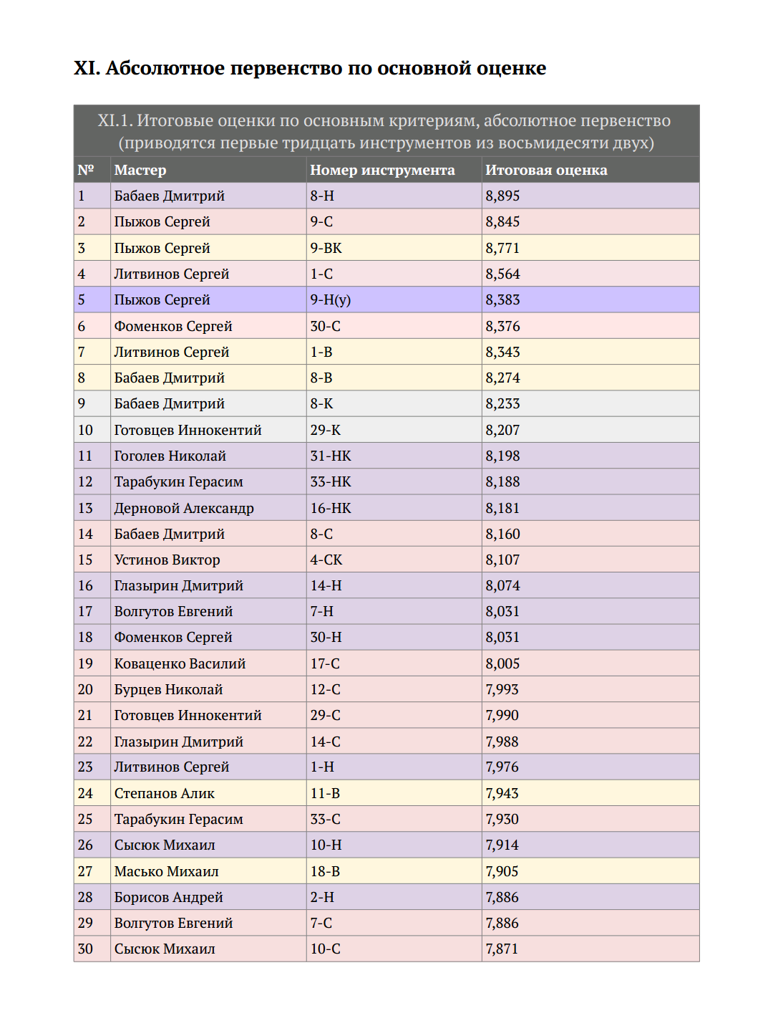Click the 'Устинов Виктор' cell
Image resolution: width=773 pixels, height=1036 pixels.
[x=208, y=560]
